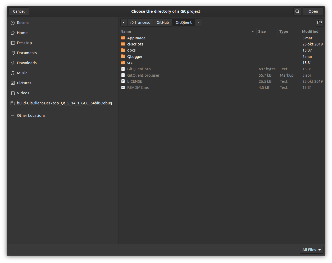Click the back navigation arrow in path bar
Viewport: 332px width, 263px height.
[124, 22]
